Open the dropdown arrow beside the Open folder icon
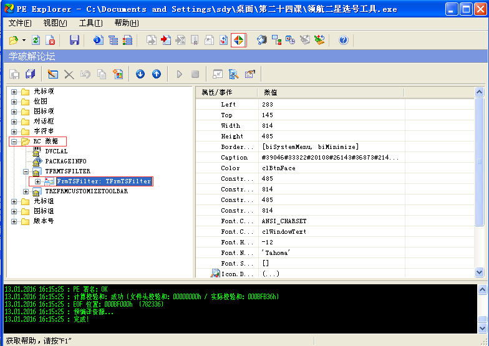This screenshot has height=346, width=489. click(24, 40)
